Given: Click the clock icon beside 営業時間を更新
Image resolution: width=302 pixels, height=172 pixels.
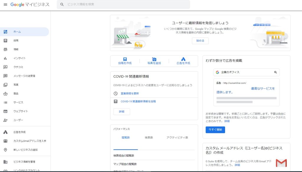Looking at the screenshot, I should [116, 93].
